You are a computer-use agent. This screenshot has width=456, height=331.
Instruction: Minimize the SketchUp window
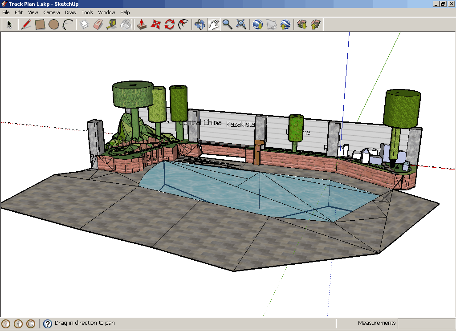tap(436, 4)
